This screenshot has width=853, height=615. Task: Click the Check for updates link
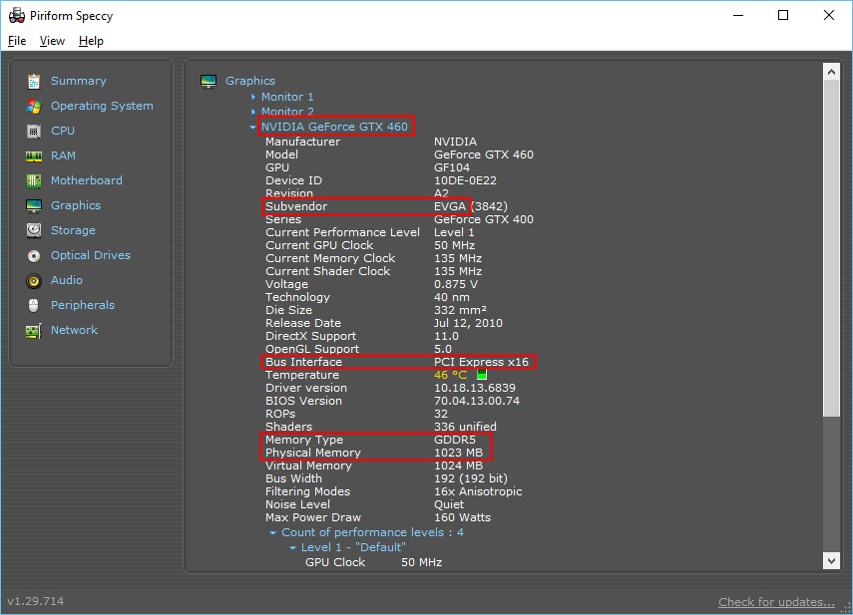pyautogui.click(x=776, y=602)
